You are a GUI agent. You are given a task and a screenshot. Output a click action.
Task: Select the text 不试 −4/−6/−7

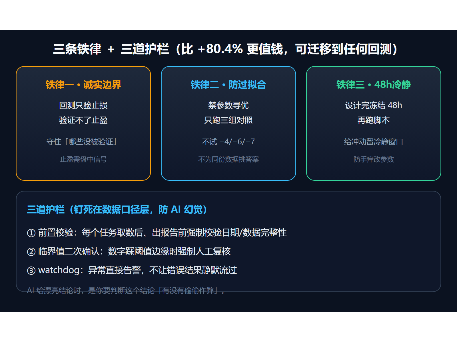(x=228, y=142)
